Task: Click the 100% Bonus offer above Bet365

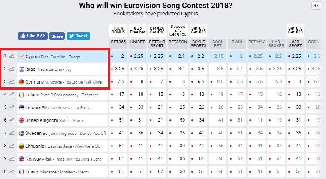Action: (x=118, y=30)
